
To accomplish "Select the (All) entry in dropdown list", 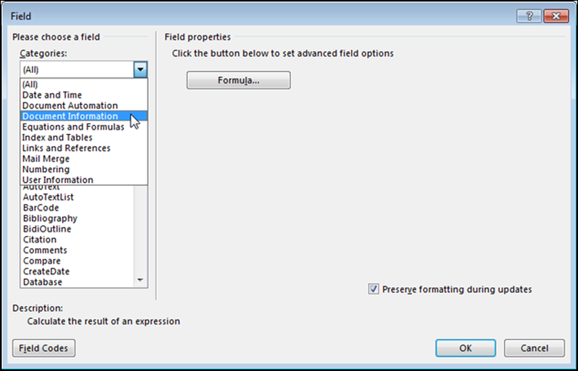I will [x=84, y=84].
